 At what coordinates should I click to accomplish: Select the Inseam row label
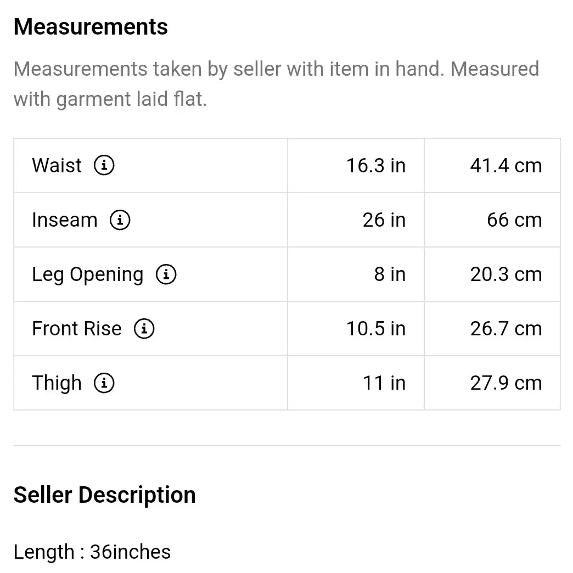[x=65, y=220]
